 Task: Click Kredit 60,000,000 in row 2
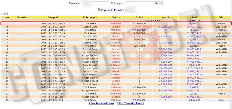[x=165, y=27]
